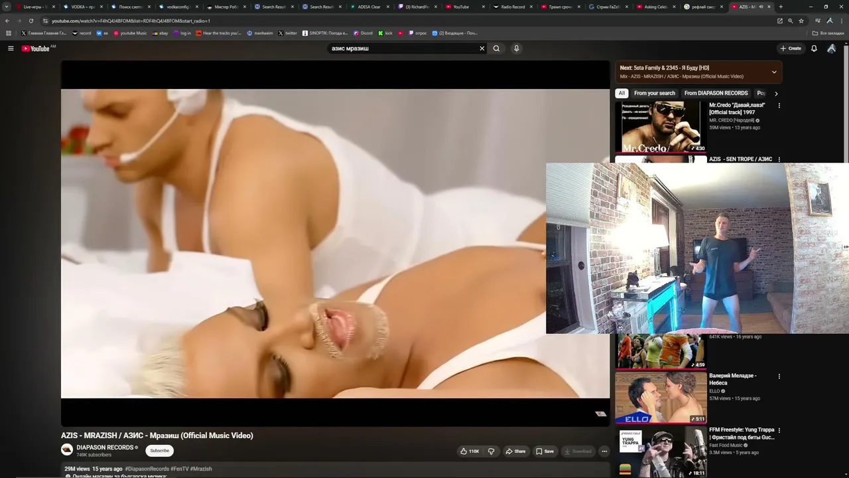Viewport: 849px width, 478px height.
Task: Open the browser zoom magnifier icon
Action: (791, 21)
